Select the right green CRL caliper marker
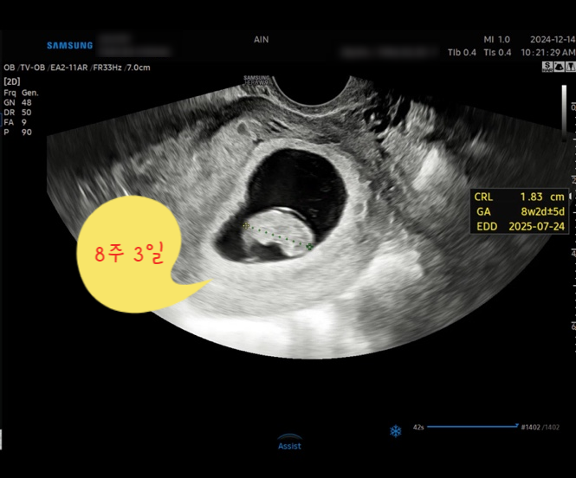The width and height of the screenshot is (576, 478). [310, 247]
